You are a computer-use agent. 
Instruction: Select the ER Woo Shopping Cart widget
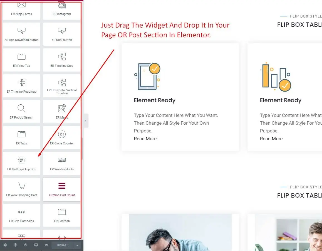click(22, 190)
